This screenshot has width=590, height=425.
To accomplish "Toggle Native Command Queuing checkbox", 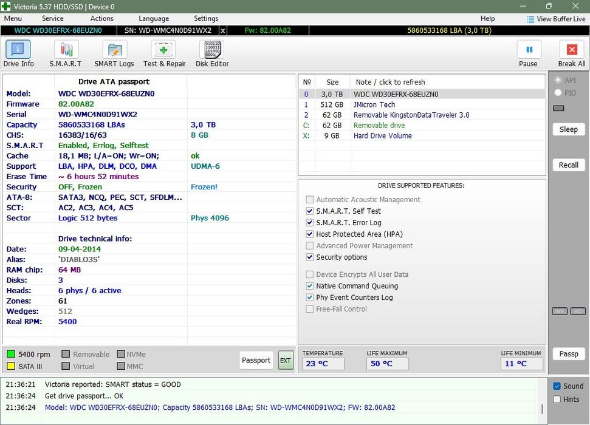I will (310, 286).
